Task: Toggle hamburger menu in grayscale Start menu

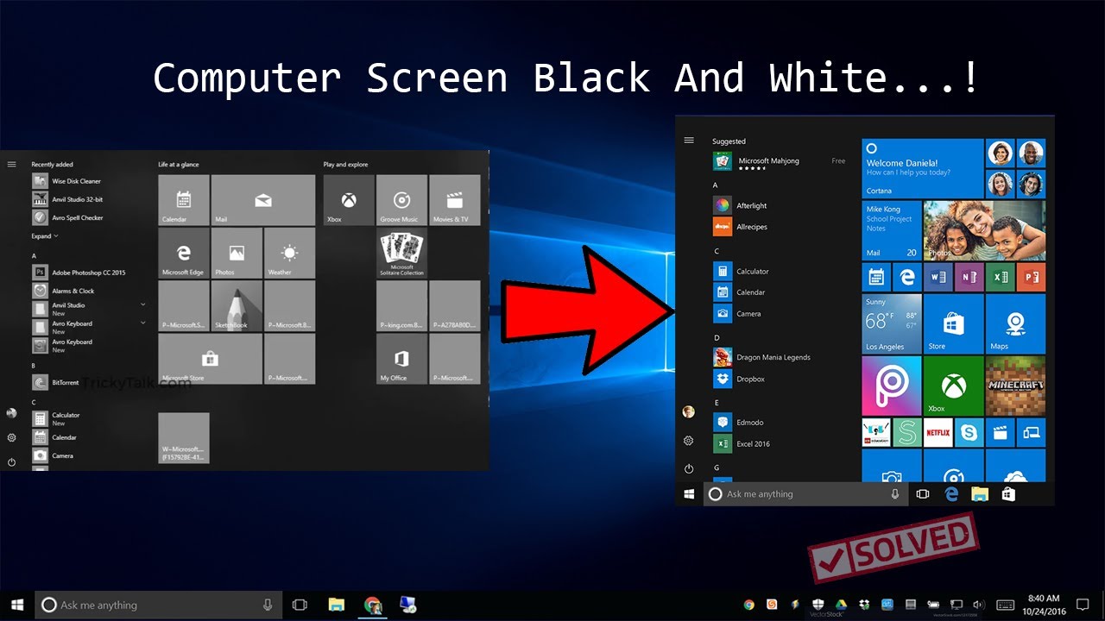Action: (x=11, y=164)
